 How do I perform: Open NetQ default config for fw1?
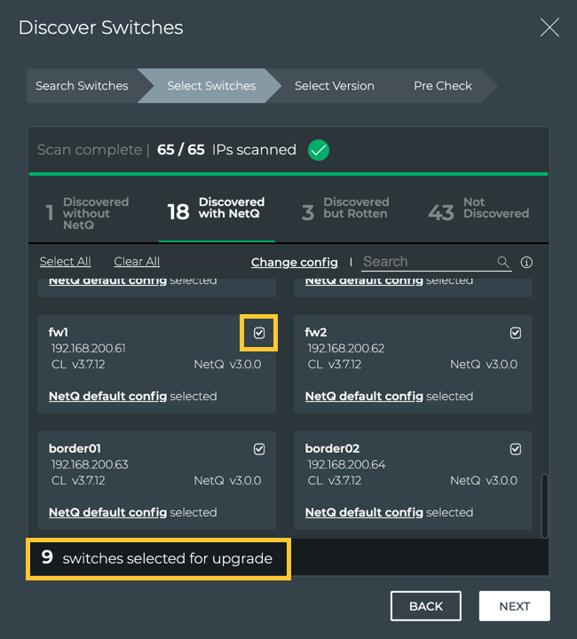coord(107,396)
